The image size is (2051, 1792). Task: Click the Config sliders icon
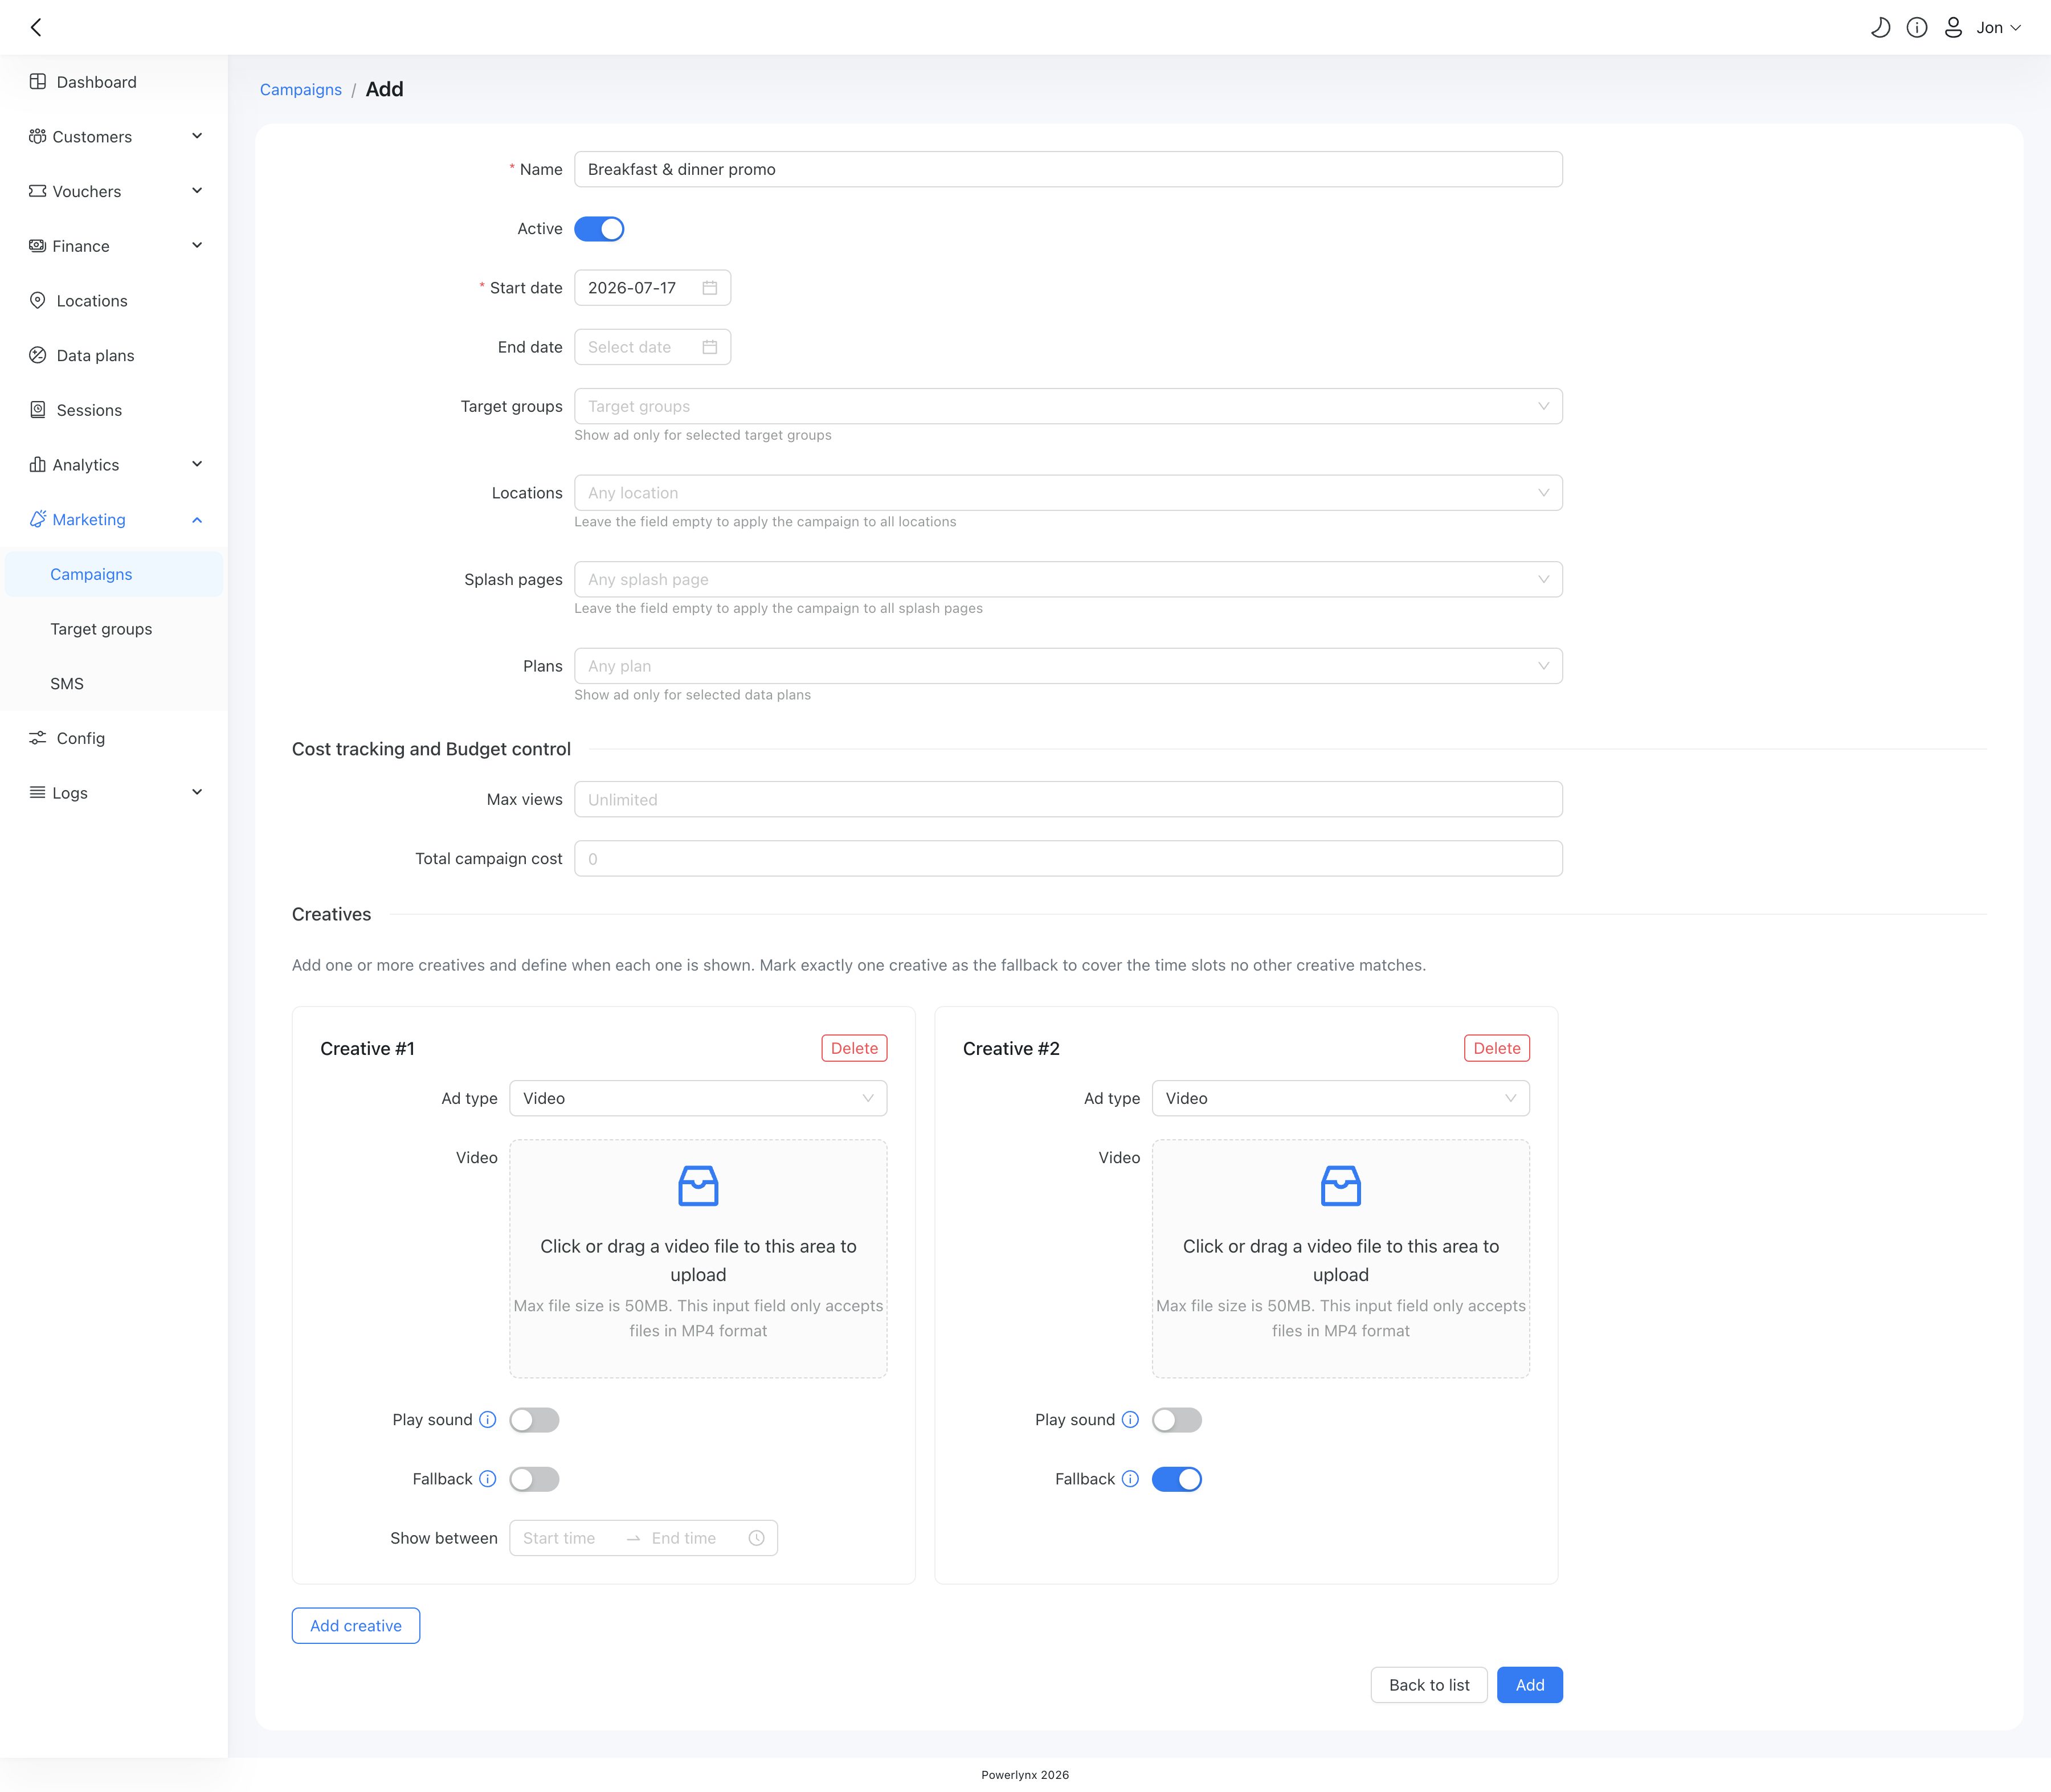click(x=38, y=738)
